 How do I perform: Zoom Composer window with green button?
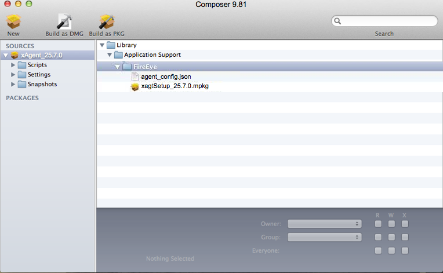[x=29, y=3]
